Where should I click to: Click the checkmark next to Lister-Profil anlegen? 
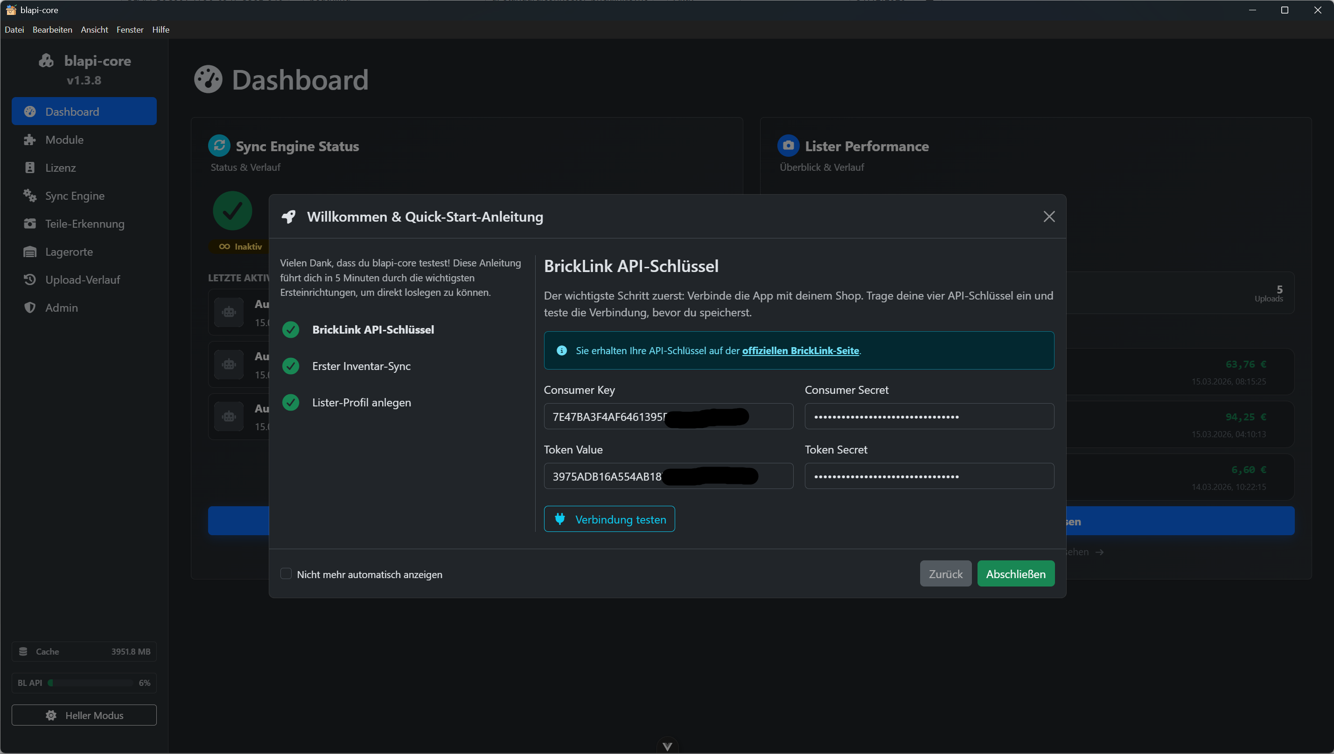pos(291,402)
